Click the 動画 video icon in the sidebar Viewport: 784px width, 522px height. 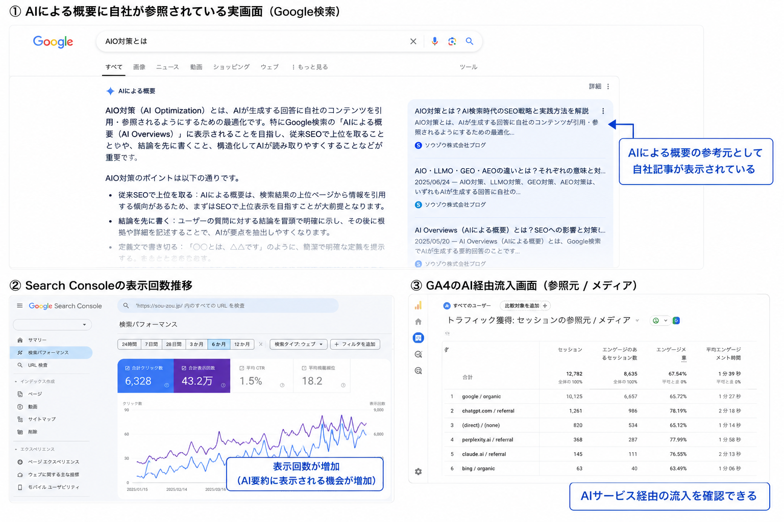(x=20, y=407)
